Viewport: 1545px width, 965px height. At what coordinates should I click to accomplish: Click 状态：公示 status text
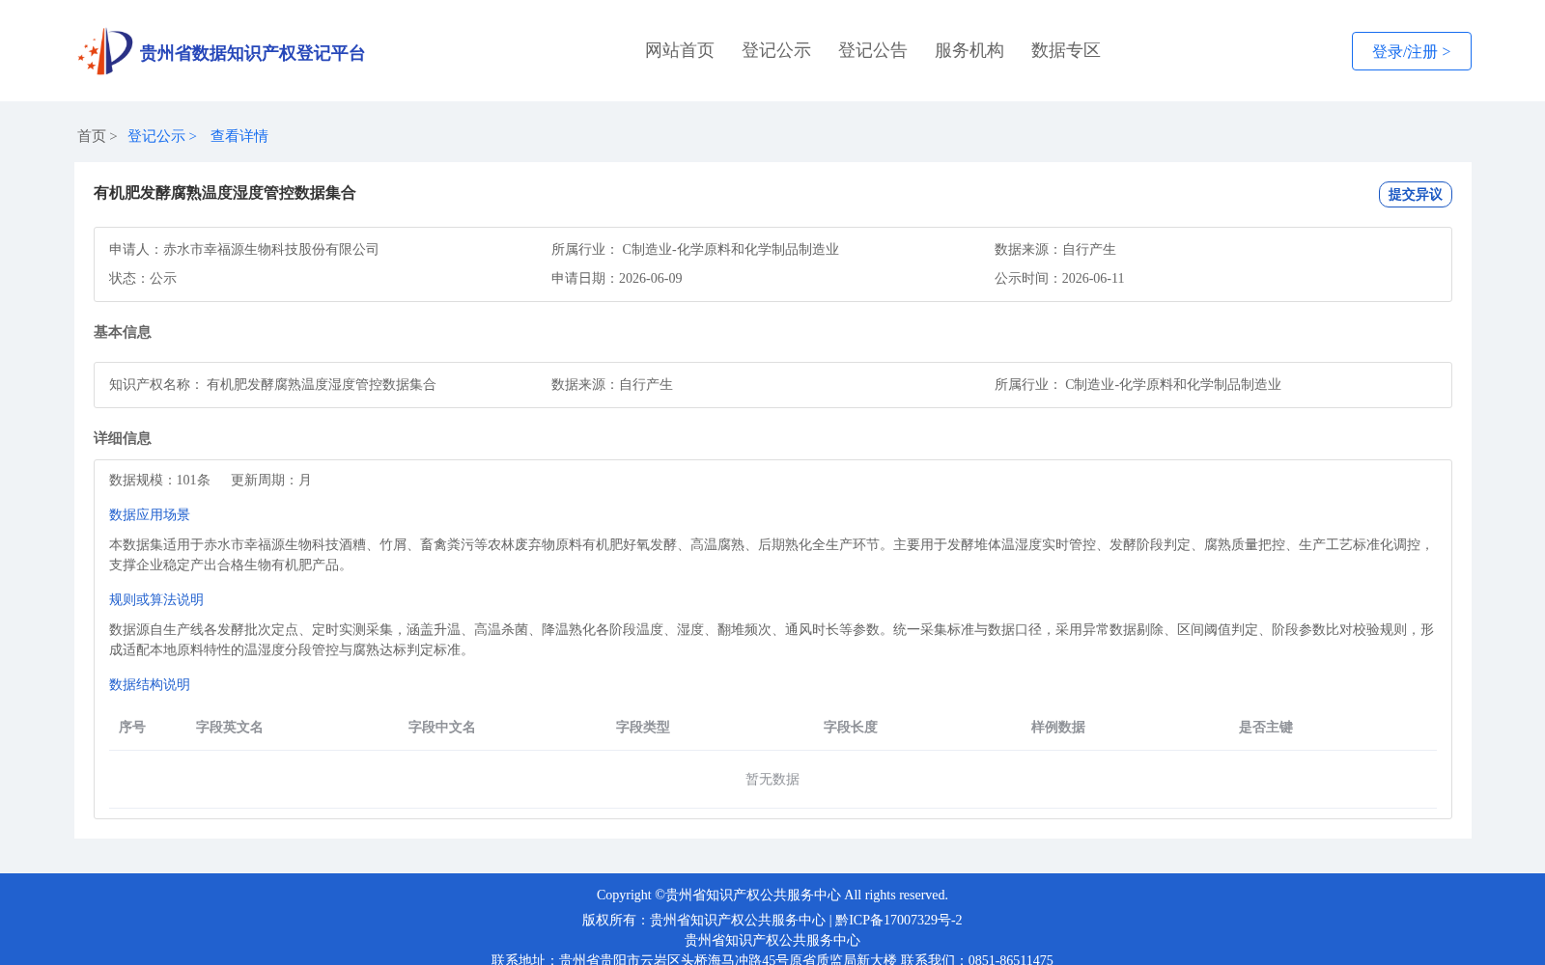tap(143, 278)
